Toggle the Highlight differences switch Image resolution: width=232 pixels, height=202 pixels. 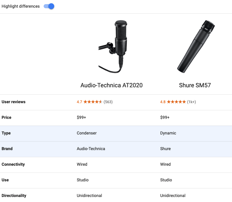[x=49, y=6]
